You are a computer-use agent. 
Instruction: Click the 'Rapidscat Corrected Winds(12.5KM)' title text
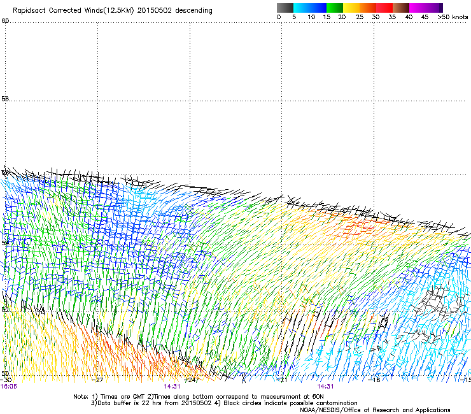(x=73, y=11)
